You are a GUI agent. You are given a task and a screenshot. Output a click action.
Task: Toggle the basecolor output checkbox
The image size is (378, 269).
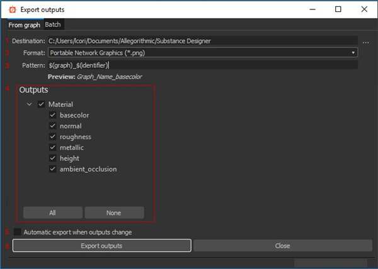pos(53,115)
